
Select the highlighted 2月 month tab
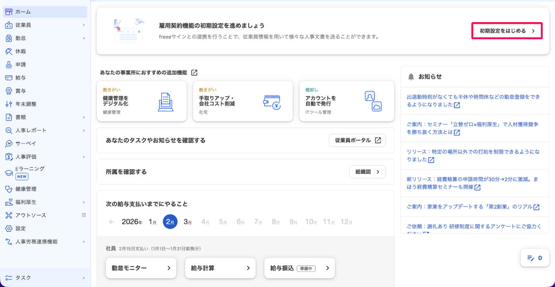[170, 222]
